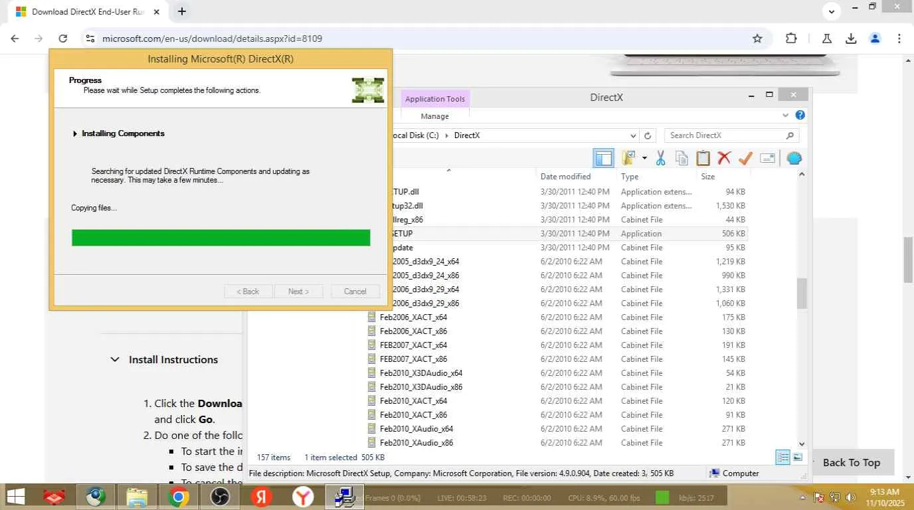
Task: Select the Feb2006_XACT_x64 cabinet file
Action: click(x=413, y=317)
